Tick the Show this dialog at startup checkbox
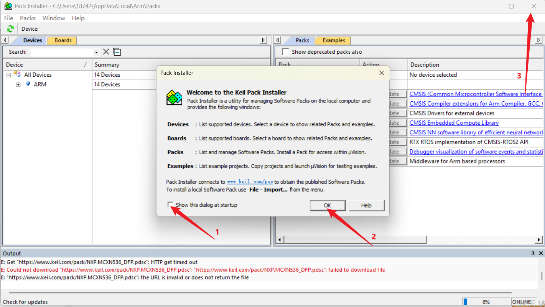 point(170,205)
